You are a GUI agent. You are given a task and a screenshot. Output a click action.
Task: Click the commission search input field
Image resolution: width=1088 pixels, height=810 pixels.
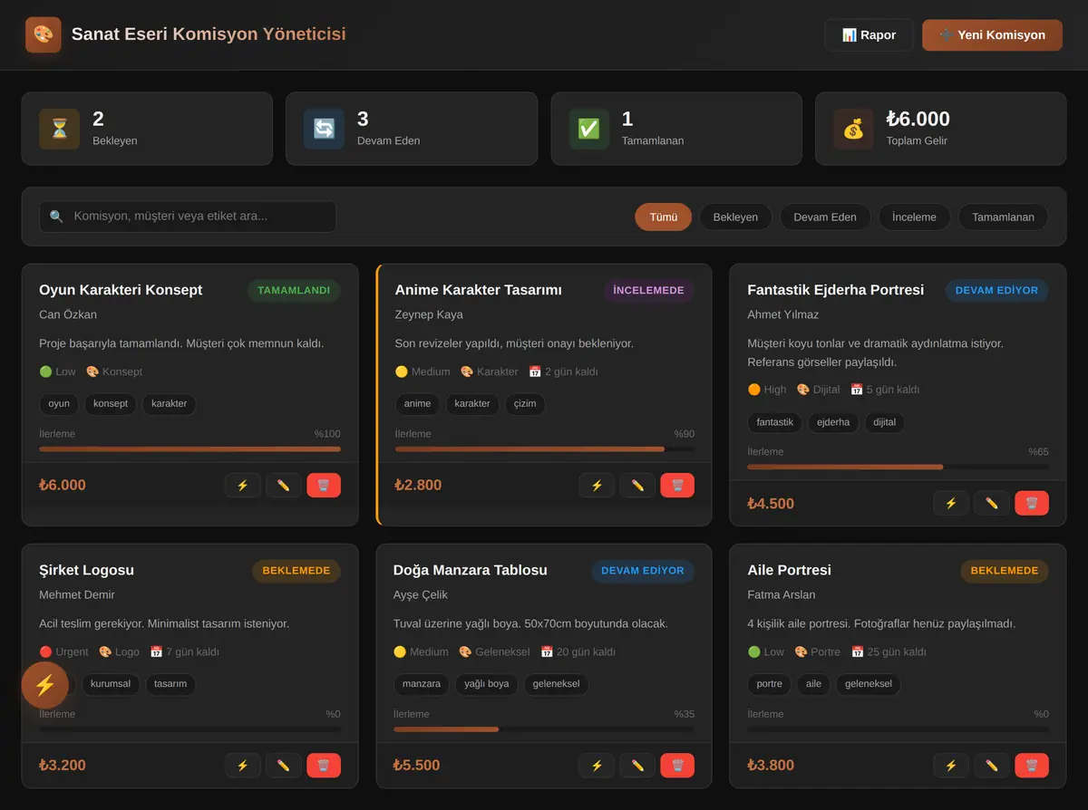click(x=188, y=217)
